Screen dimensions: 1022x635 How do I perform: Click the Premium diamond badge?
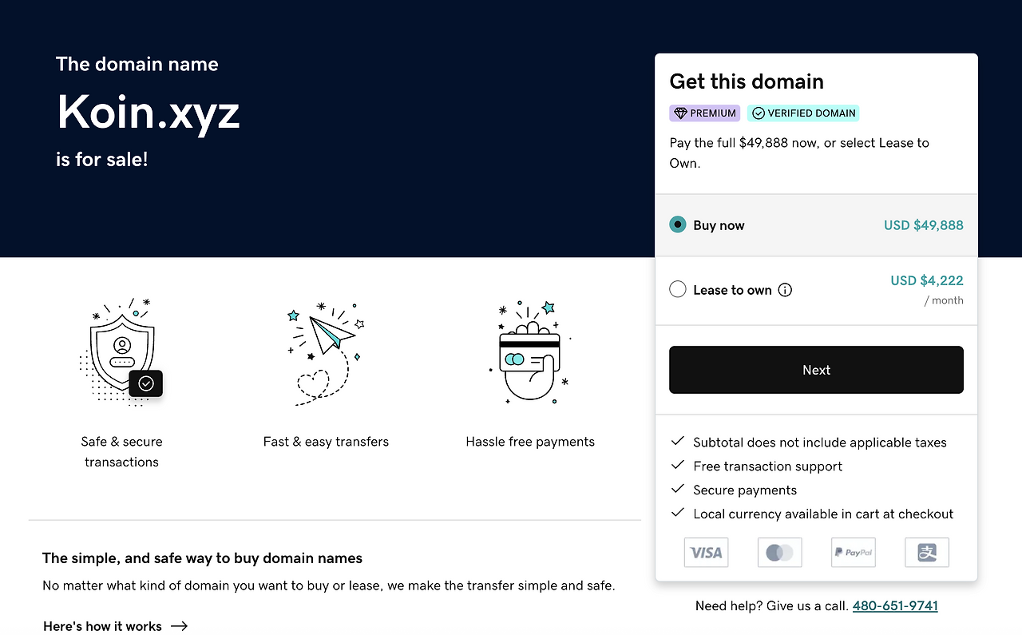pyautogui.click(x=704, y=113)
